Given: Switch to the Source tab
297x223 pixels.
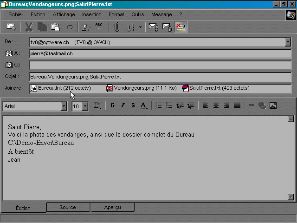Looking at the screenshot, I should pos(68,207).
